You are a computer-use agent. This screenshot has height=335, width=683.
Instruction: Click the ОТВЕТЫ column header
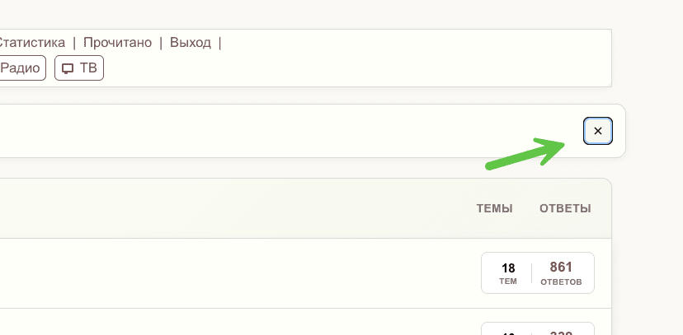(x=565, y=208)
